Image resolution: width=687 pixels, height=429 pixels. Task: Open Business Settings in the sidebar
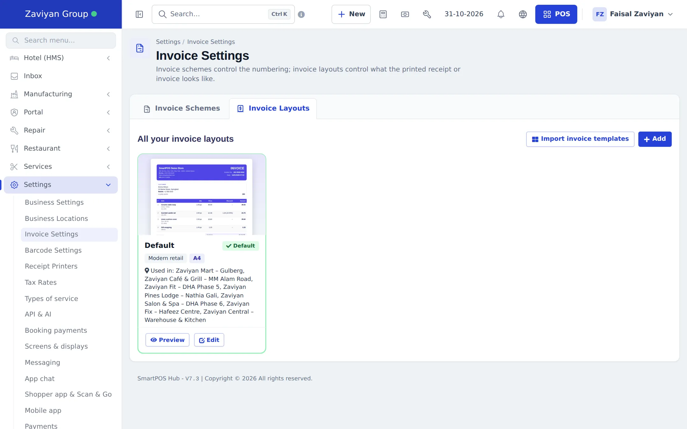click(54, 202)
